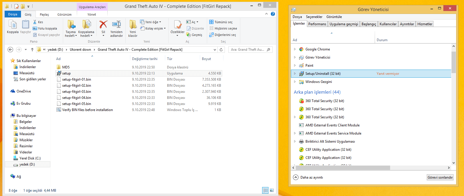Click the Geçmiş history icon

(x=189, y=35)
